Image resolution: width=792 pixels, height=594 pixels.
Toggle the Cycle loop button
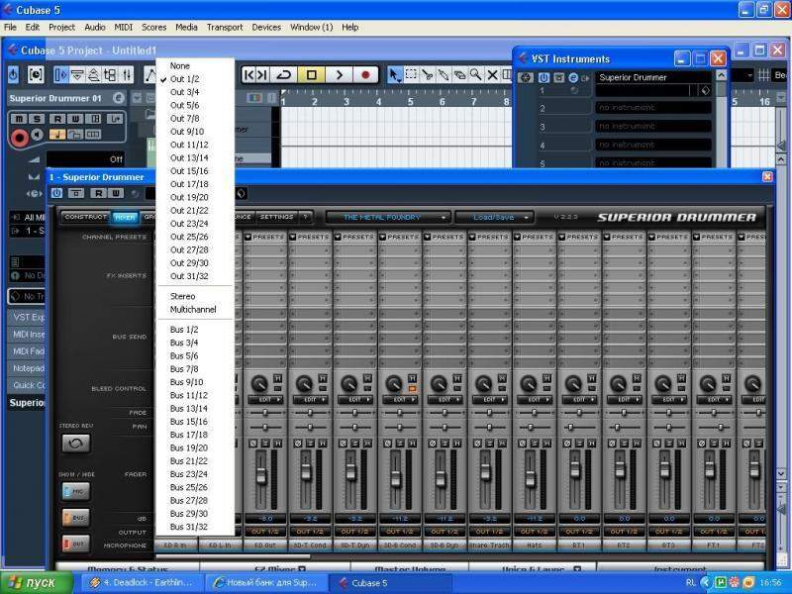pos(284,74)
